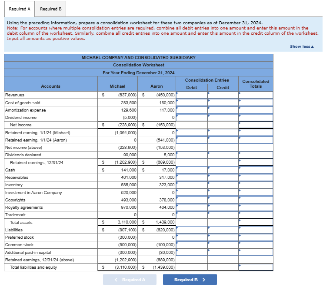Collapse instructions with Show less
The width and height of the screenshot is (323, 293).
pyautogui.click(x=302, y=46)
